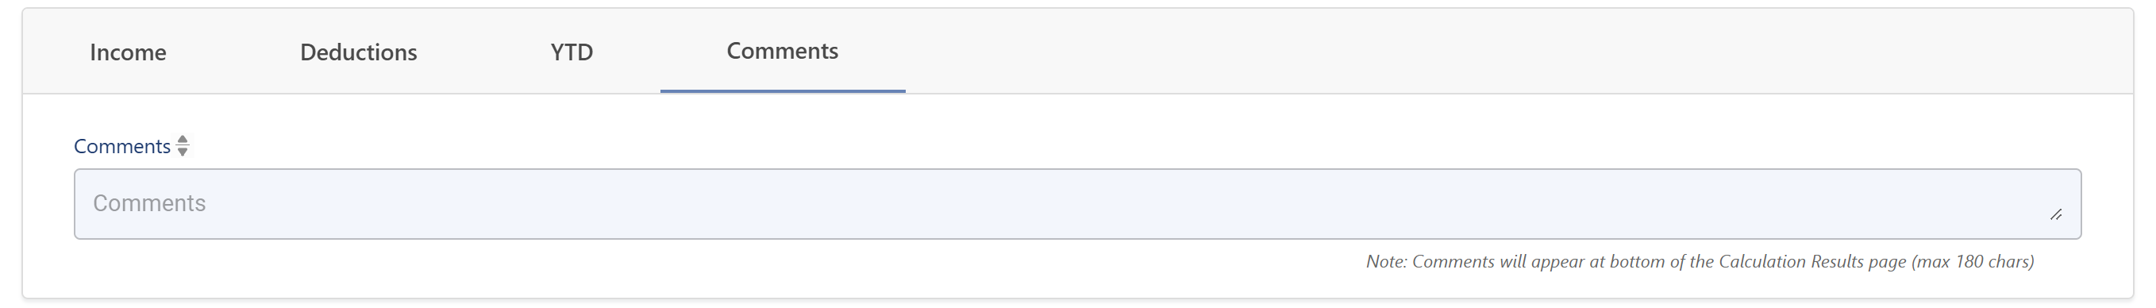2156x308 pixels.
Task: Click the down arrow beside Comments label
Action: tap(183, 152)
